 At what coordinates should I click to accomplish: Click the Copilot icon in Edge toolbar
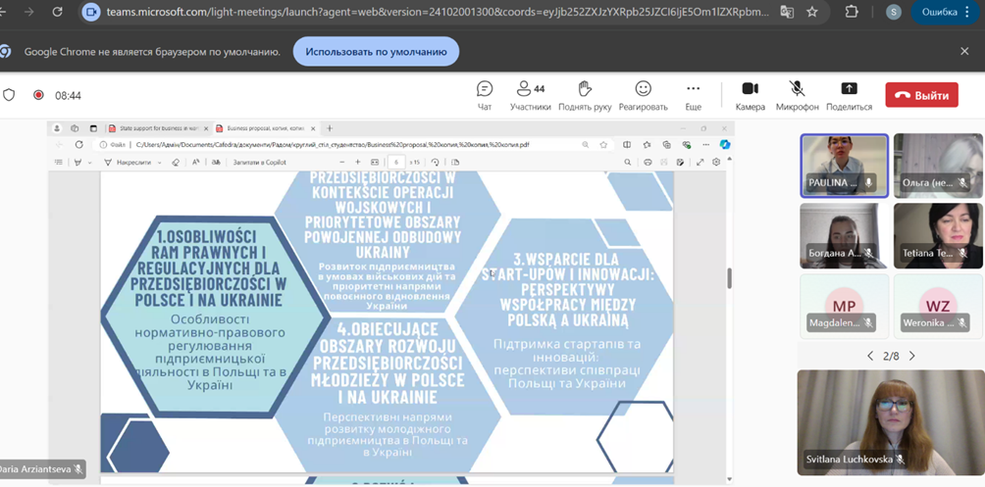coord(724,144)
